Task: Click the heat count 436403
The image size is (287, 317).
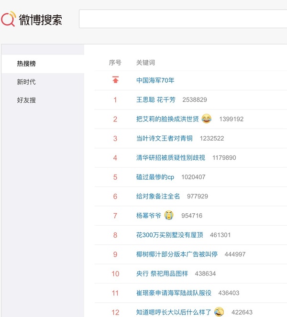Action: pos(229,293)
